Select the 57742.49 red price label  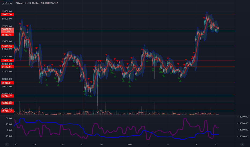pyautogui.click(x=7, y=96)
